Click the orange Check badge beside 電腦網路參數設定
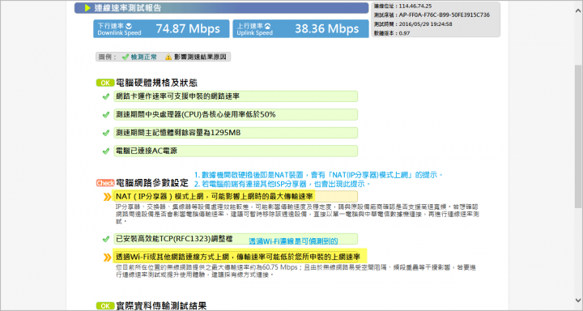Screen dimensions: 583x311 pos(105,183)
